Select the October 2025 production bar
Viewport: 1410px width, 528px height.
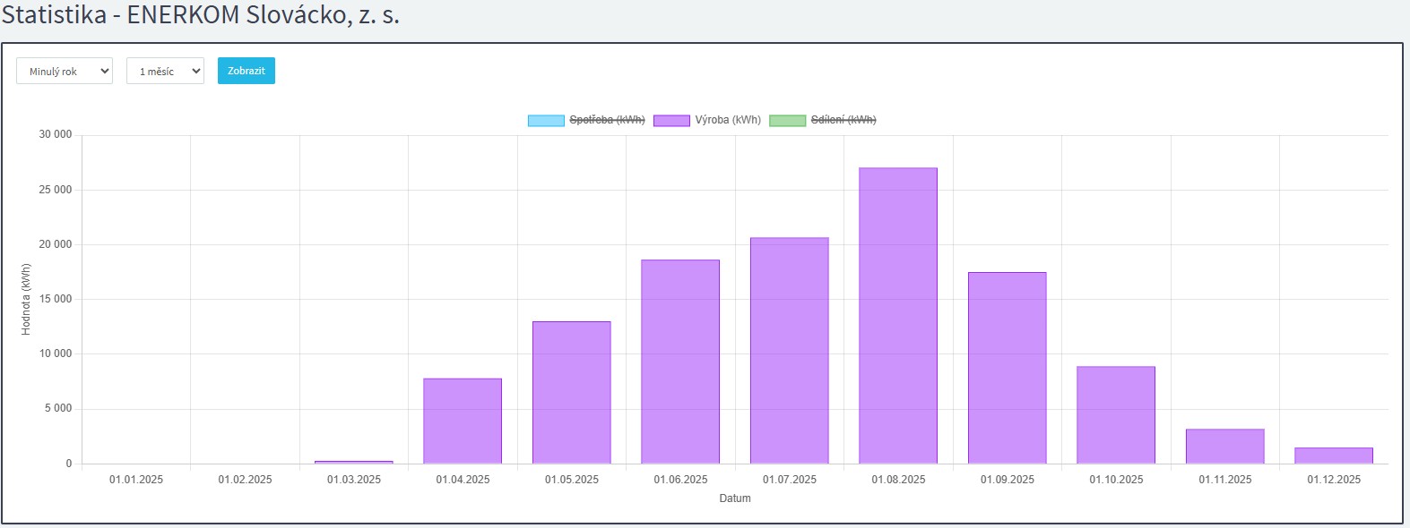pos(1116,414)
